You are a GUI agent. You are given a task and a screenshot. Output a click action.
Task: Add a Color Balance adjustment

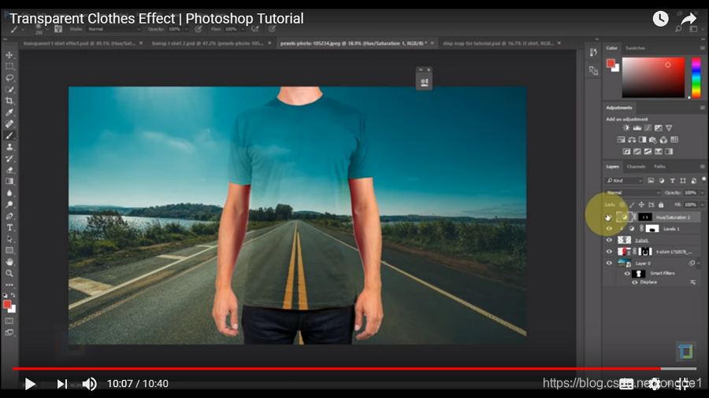[x=632, y=140]
